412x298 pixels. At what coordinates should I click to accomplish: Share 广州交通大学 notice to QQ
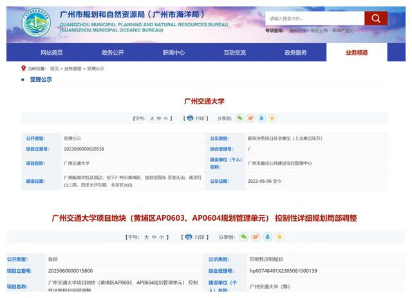tap(261, 118)
